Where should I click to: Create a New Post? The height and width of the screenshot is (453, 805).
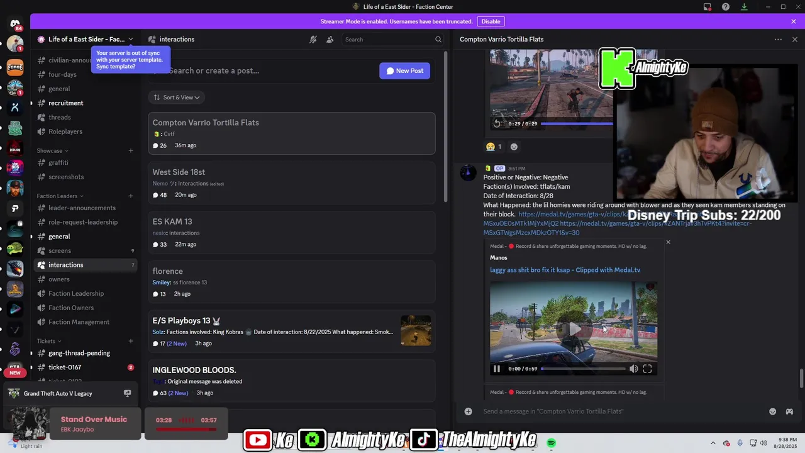click(404, 70)
